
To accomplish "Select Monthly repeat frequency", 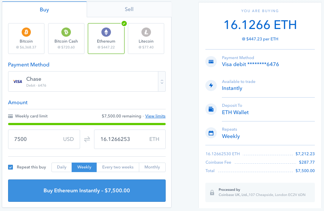I will 152,167.
